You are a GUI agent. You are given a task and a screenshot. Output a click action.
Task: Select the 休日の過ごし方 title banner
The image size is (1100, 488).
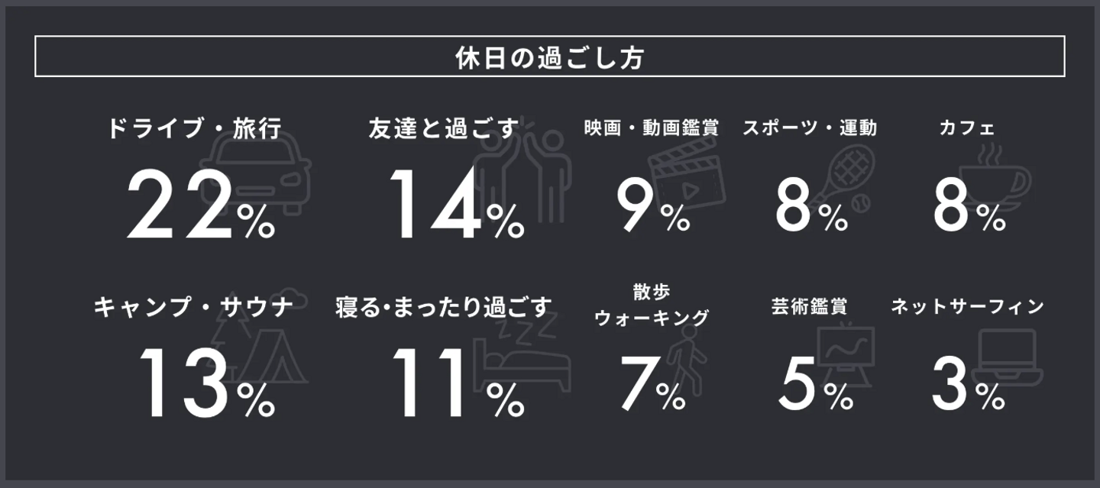point(549,57)
